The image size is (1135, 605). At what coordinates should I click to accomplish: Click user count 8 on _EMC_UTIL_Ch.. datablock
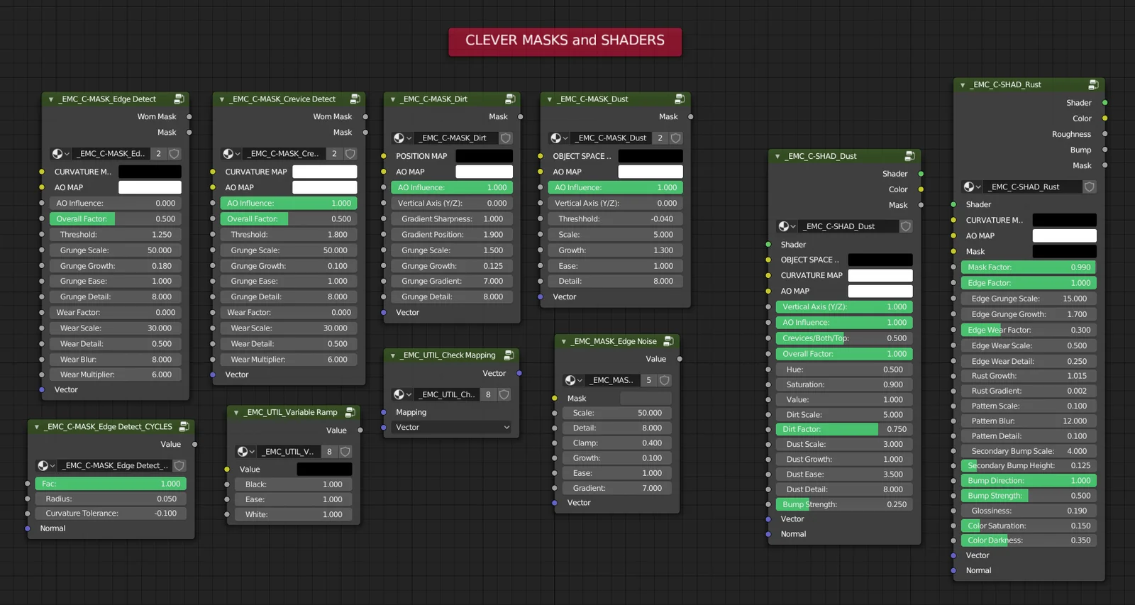coord(488,394)
